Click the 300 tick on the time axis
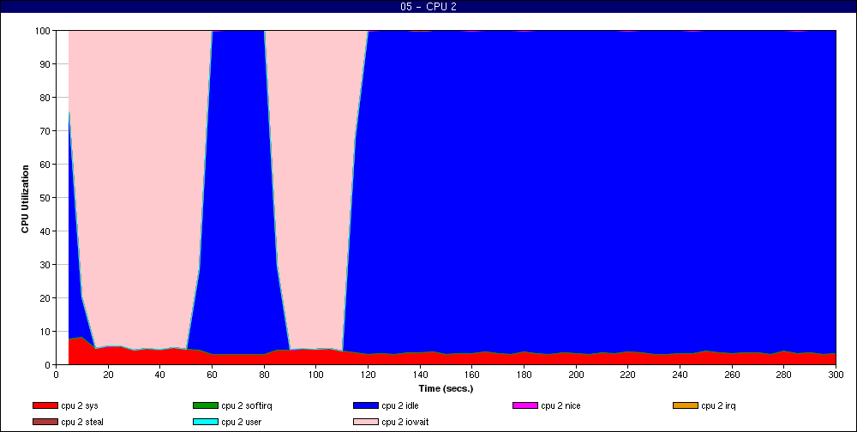 [836, 375]
